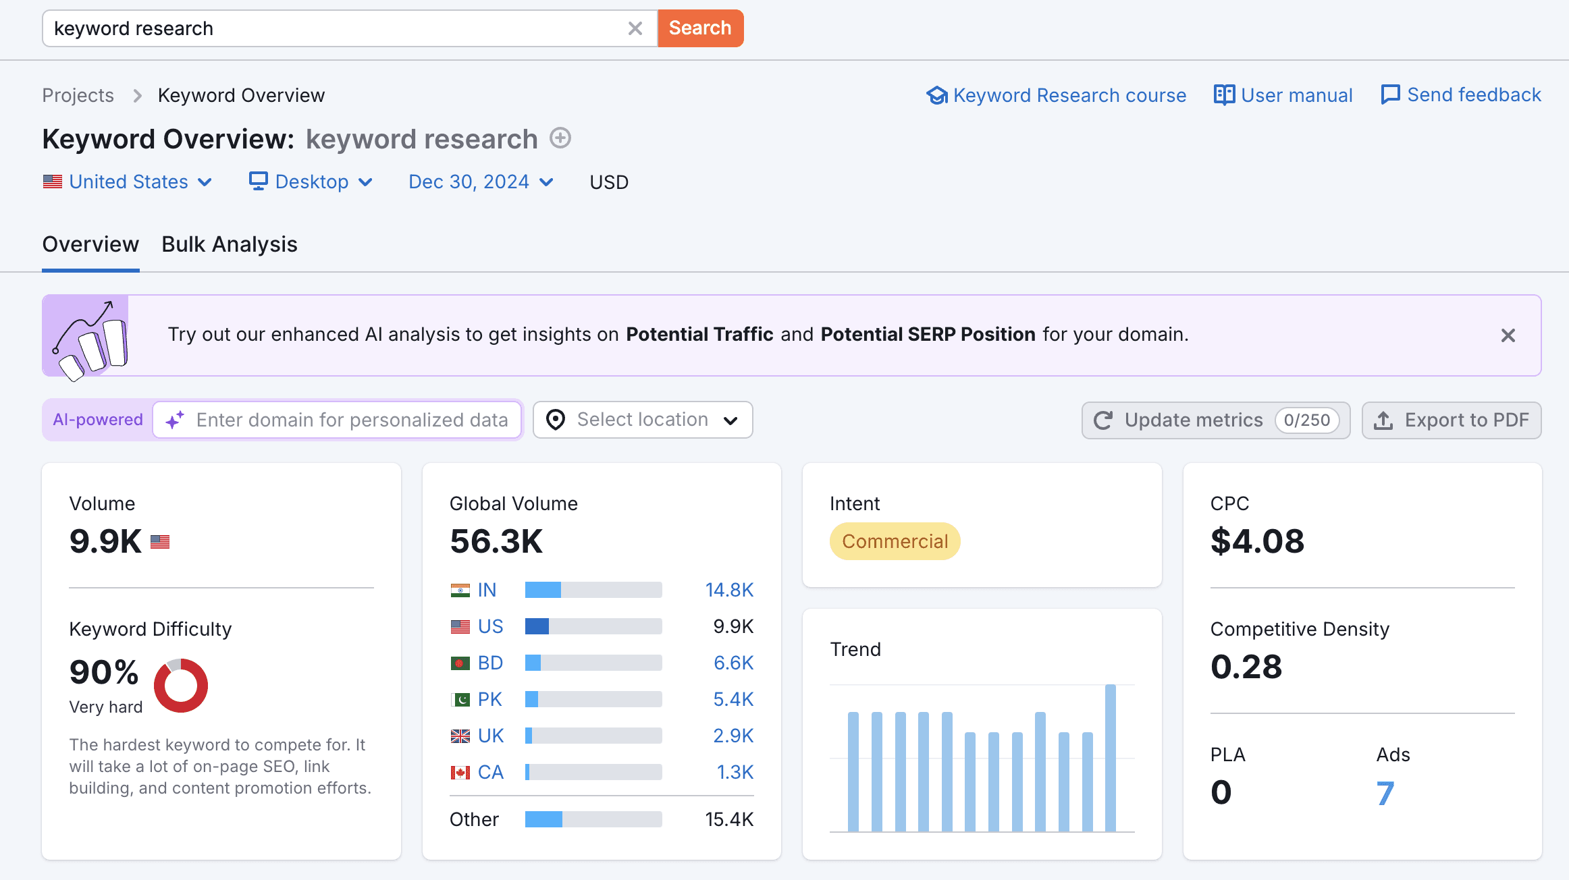1569x880 pixels.
Task: Open the Keyword Research course via graduation cap icon
Action: [x=938, y=94]
